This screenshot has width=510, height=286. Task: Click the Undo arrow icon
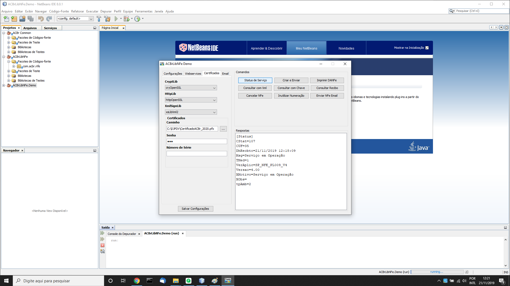pos(41,19)
